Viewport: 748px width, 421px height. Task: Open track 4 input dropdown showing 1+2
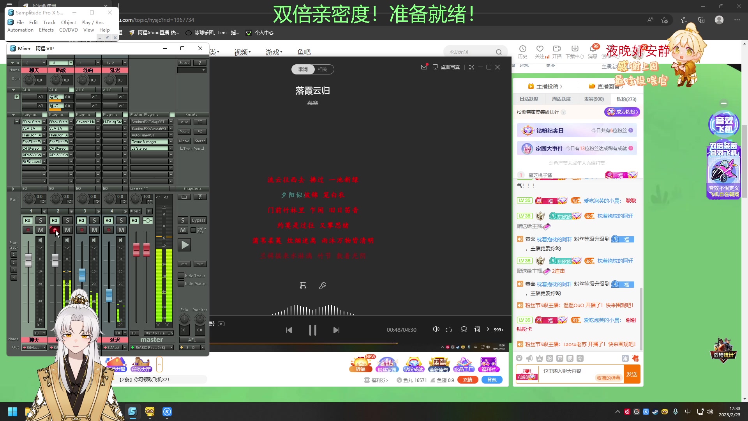pyautogui.click(x=125, y=63)
